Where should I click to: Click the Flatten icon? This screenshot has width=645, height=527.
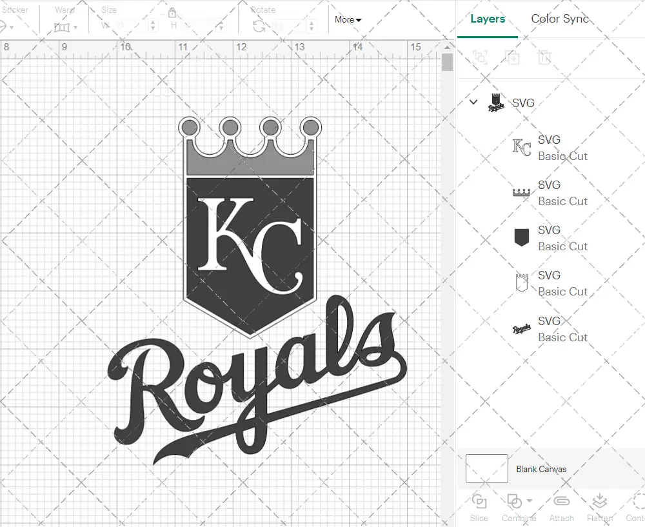tap(599, 501)
